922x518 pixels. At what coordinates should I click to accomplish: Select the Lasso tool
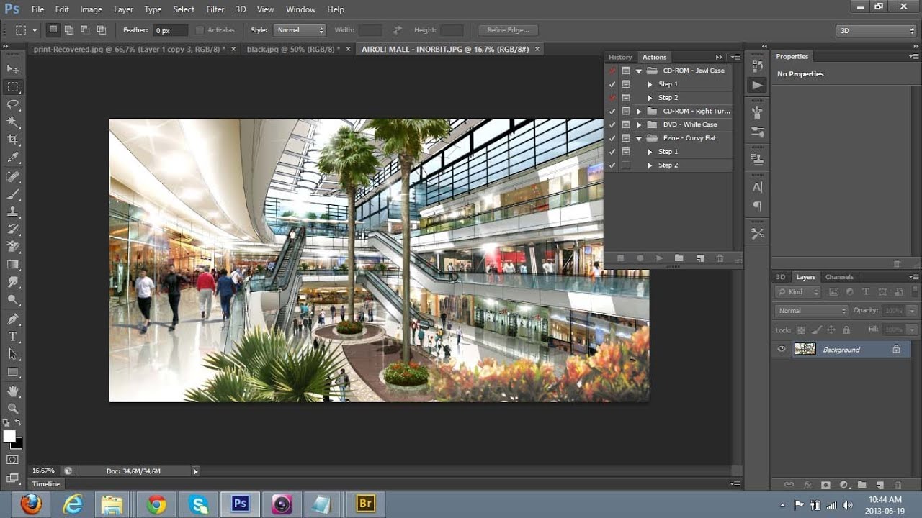[x=13, y=104]
